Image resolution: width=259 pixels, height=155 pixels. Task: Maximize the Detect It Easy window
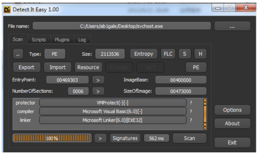230,8
